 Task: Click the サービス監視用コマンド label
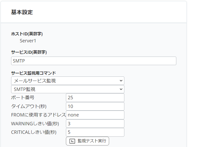click(33, 73)
